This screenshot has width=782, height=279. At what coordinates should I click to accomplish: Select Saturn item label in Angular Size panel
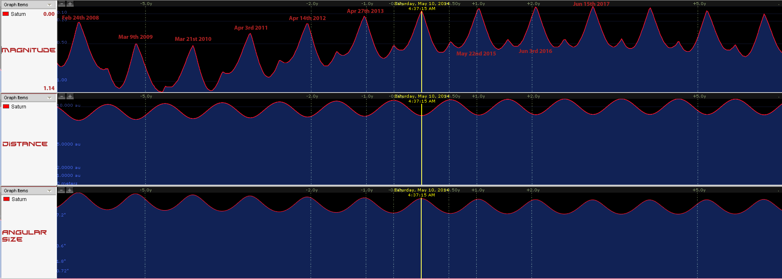click(x=19, y=199)
